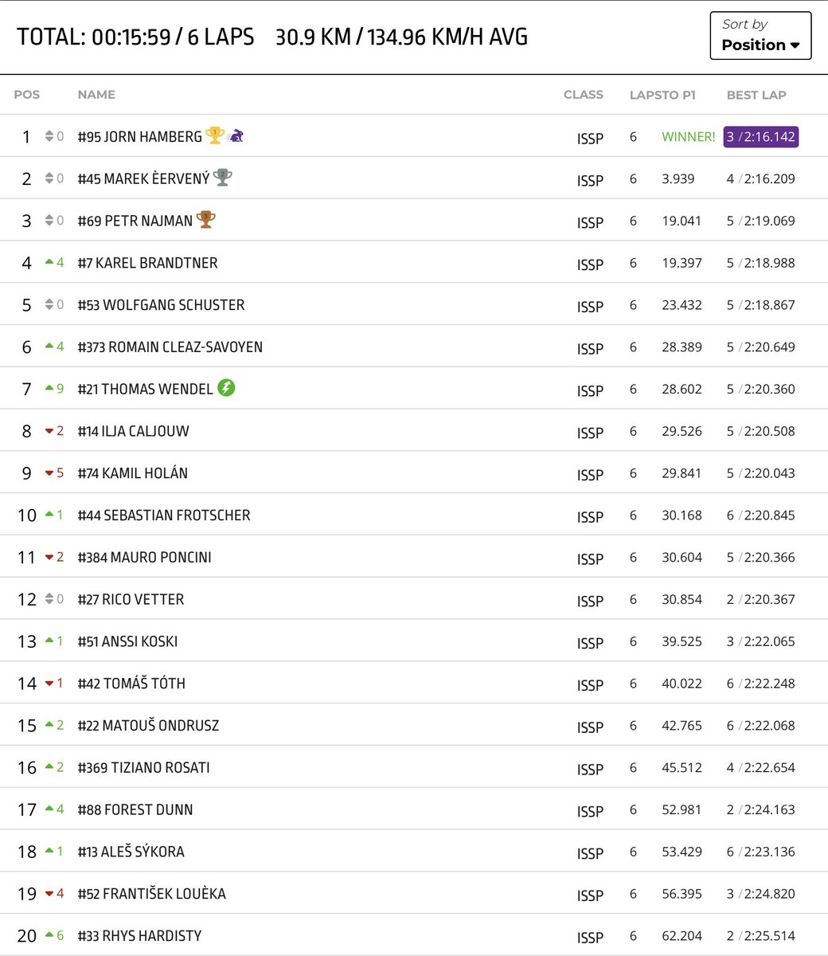Viewport: 828px width, 956px height.
Task: Click the red down arrow for Mauro Poncini
Action: click(49, 558)
